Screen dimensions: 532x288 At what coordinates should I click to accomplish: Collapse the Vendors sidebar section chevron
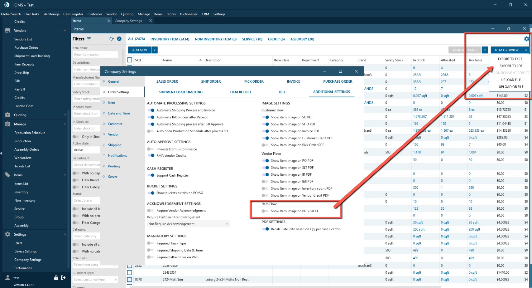[x=65, y=31]
